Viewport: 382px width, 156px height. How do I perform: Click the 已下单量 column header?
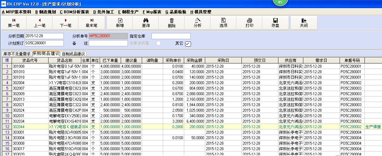[x=110, y=60]
